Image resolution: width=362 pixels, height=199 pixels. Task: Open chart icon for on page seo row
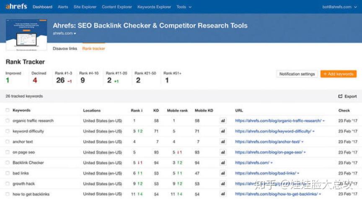tap(223, 152)
